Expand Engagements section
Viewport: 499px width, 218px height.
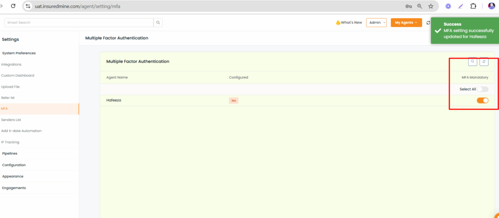[14, 188]
